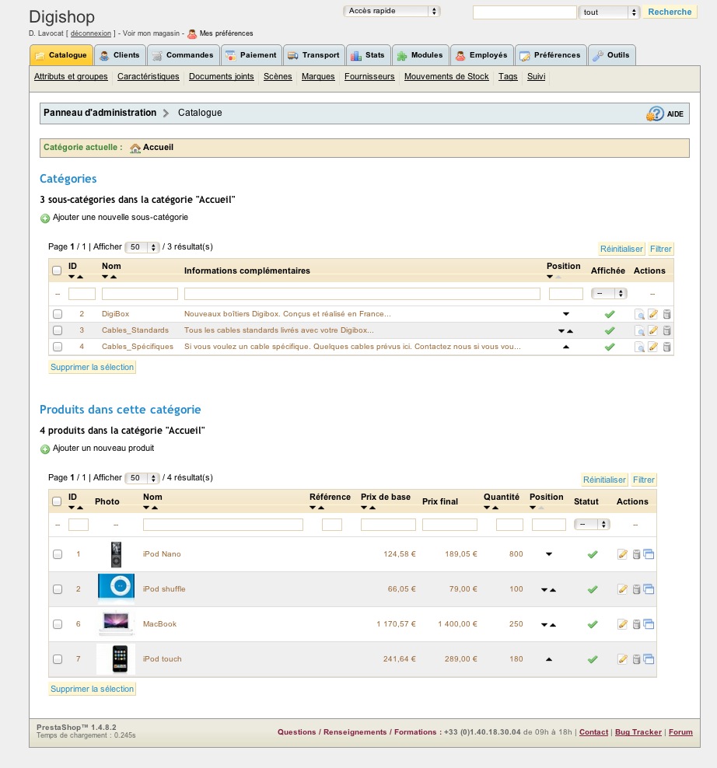The image size is (717, 768).
Task: Toggle iPod Nano enabled status checkmark
Action: [593, 554]
